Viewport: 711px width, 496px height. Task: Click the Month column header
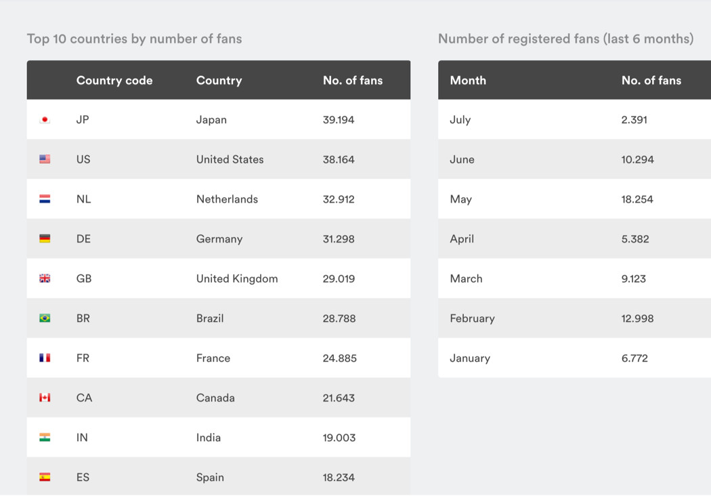click(x=468, y=81)
